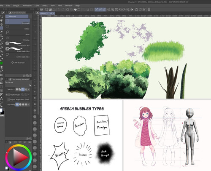This screenshot has height=171, width=211.
Task: Select the Text tool (letter A)
Action: coord(1,99)
